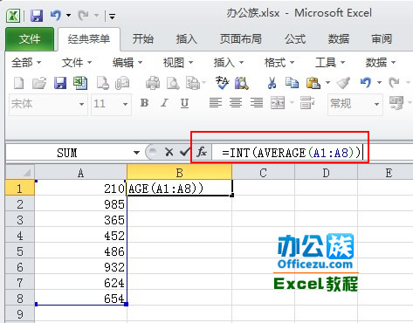This screenshot has height=323, width=413.
Task: Click Save in the quick access toolbar
Action: tap(37, 16)
